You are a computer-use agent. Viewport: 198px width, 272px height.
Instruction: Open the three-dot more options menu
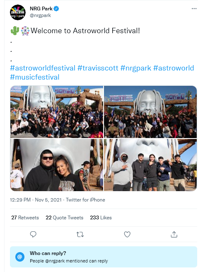click(194, 9)
